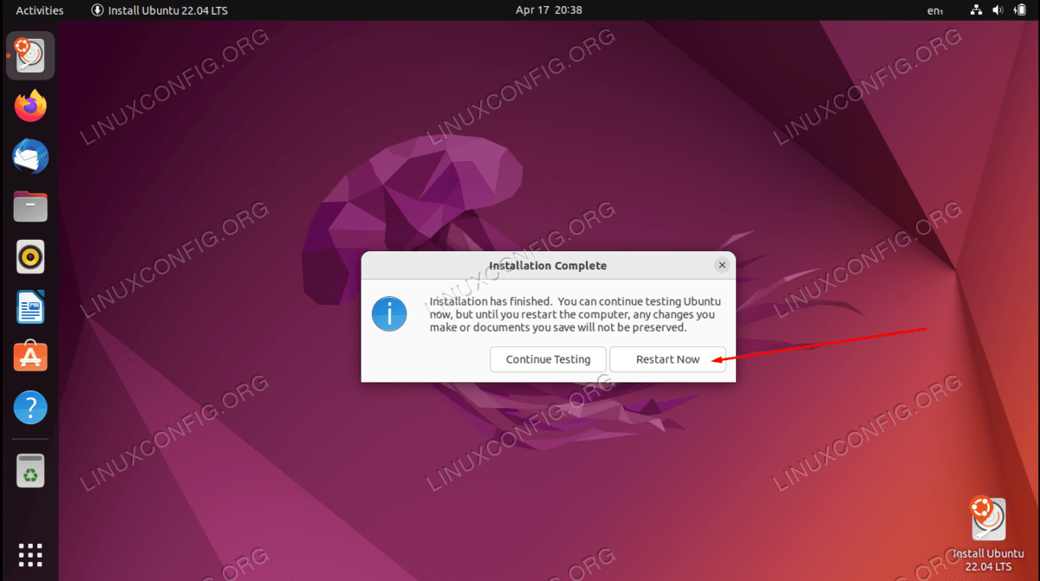Click Restart Now button
Viewport: 1040px width, 581px height.
click(667, 359)
